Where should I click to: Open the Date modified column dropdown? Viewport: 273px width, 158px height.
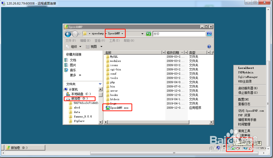(x=186, y=52)
